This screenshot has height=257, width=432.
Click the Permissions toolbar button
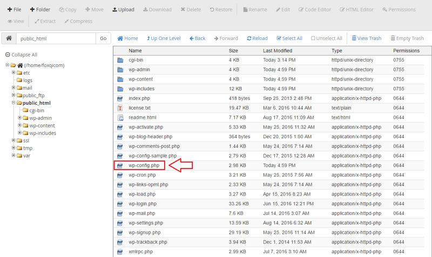tap(399, 9)
